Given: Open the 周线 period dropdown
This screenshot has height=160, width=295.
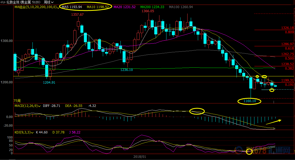Looking at the screenshot, I should tap(49, 2).
